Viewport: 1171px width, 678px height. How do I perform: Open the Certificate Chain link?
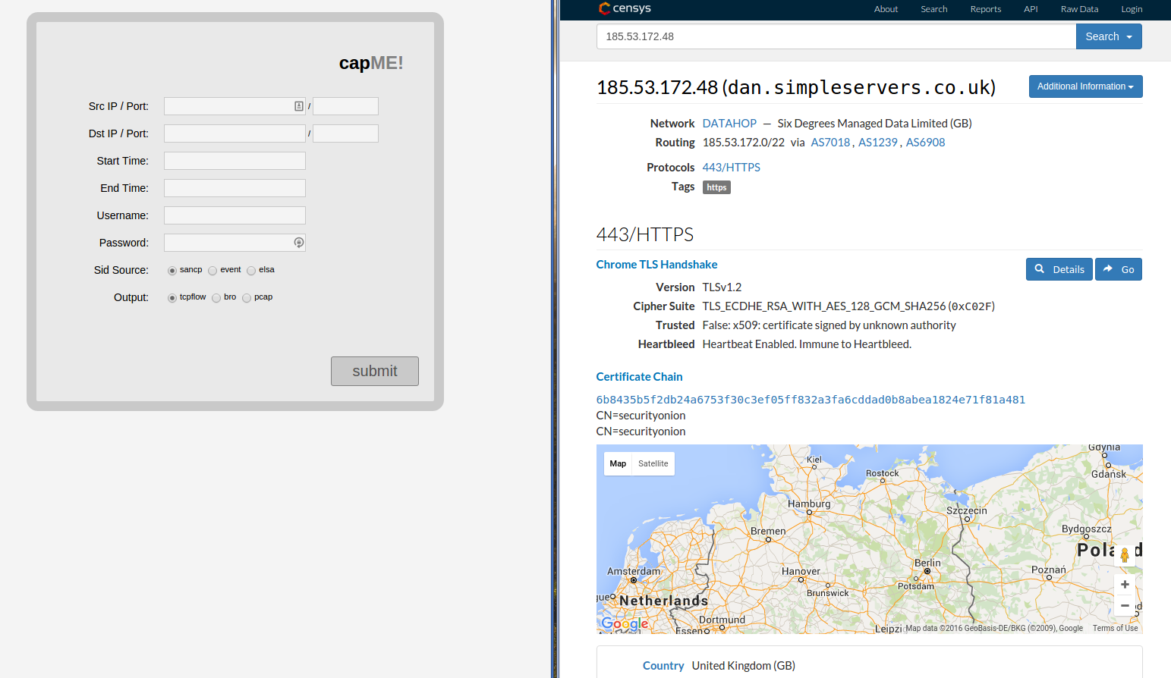(x=639, y=377)
